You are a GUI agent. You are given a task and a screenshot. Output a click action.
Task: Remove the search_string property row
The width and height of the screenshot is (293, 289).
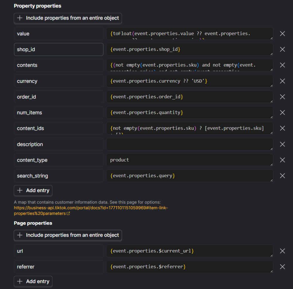click(282, 176)
